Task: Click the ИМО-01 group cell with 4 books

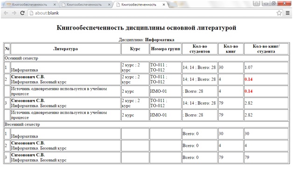Action: [165, 92]
